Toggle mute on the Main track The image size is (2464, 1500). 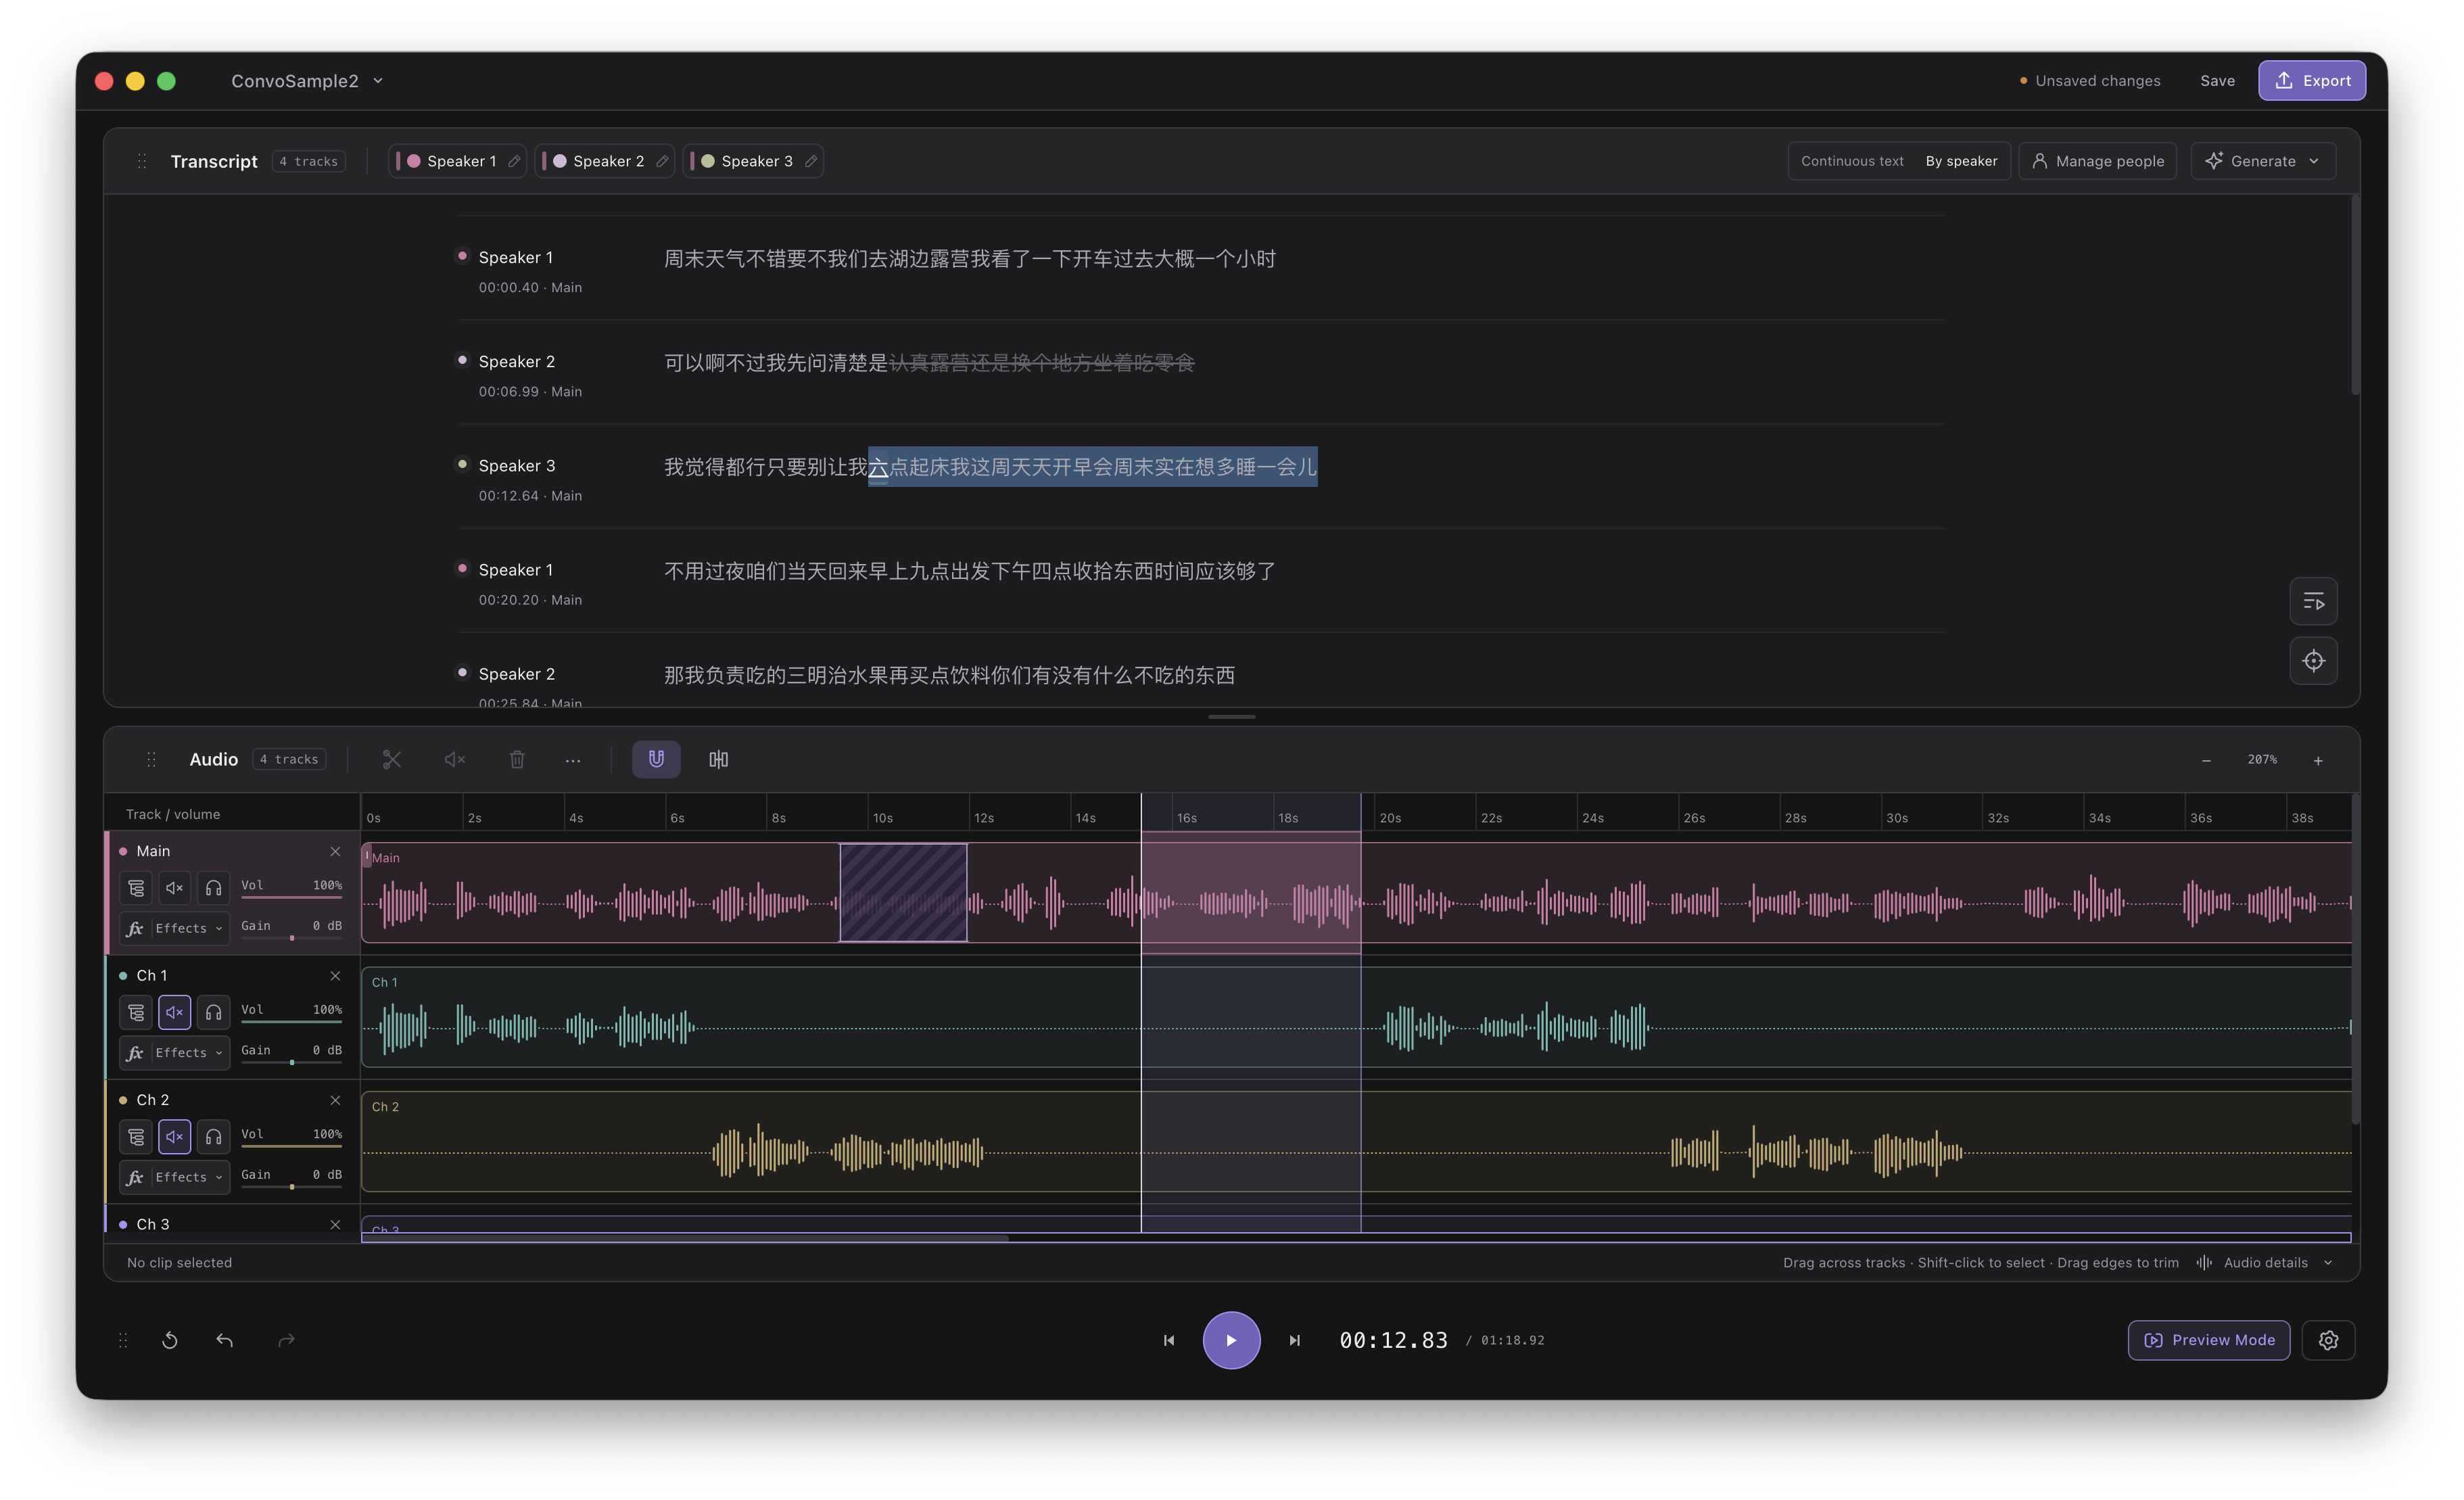tap(174, 888)
